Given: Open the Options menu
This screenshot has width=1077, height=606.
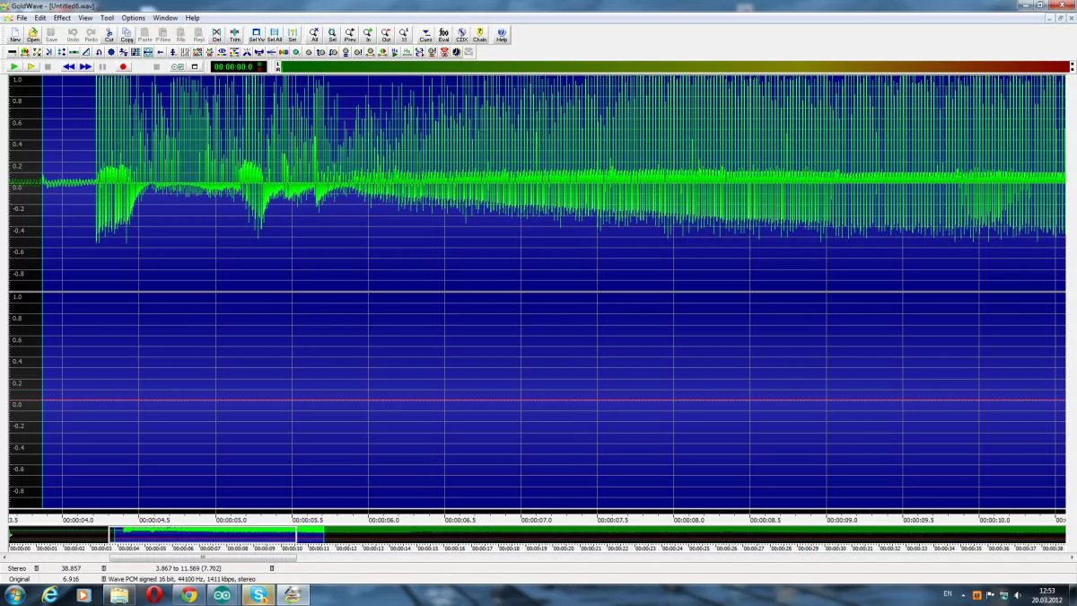Looking at the screenshot, I should pyautogui.click(x=133, y=18).
